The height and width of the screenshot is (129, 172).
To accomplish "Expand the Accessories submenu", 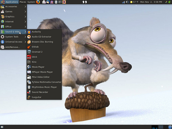I will pos(13,7).
